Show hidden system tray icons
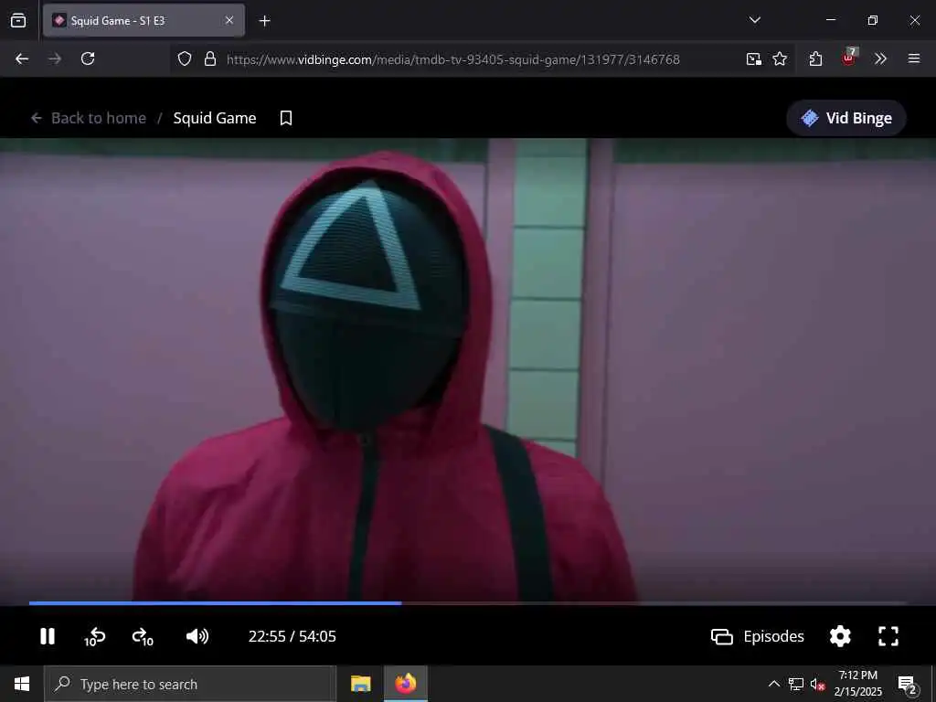The width and height of the screenshot is (936, 702). pos(773,684)
